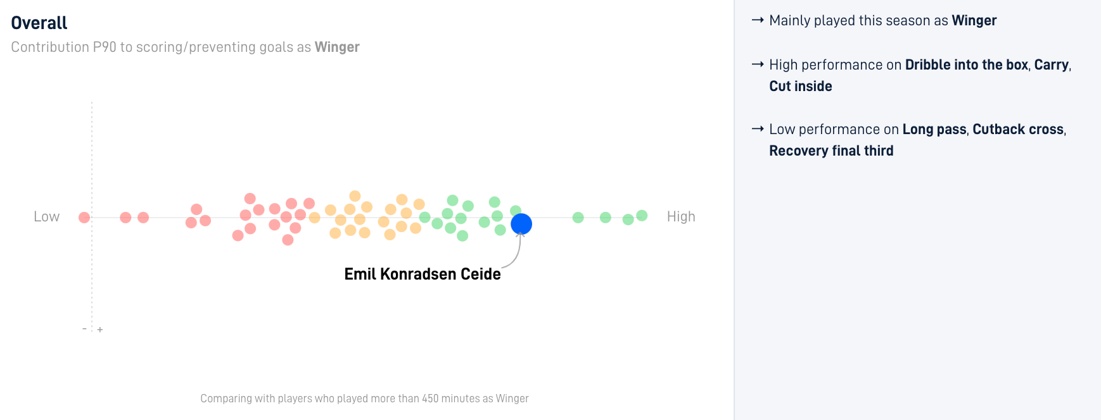Select the arrow icon beside High performance on
The width and height of the screenshot is (1101, 420).
758,65
